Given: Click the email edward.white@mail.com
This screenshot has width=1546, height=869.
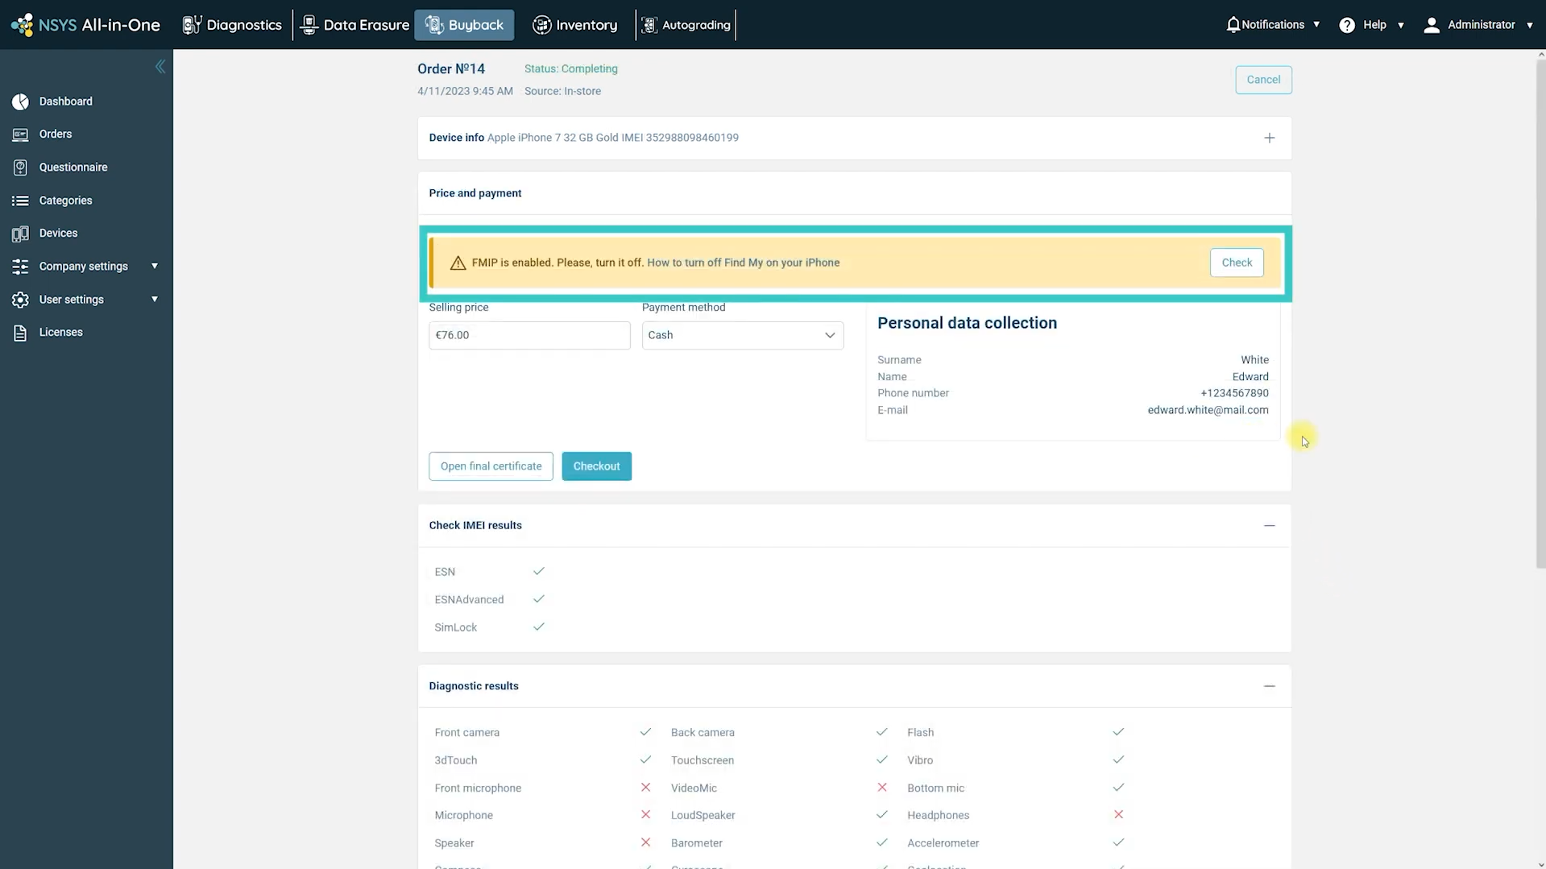Looking at the screenshot, I should [x=1208, y=410].
